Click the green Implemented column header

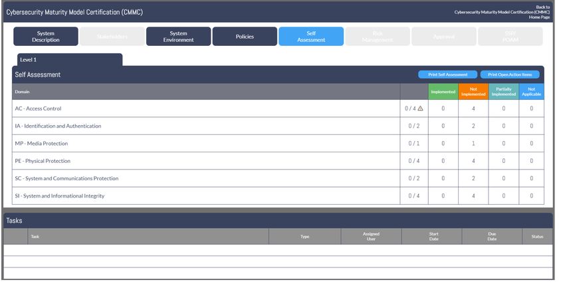[x=443, y=92]
